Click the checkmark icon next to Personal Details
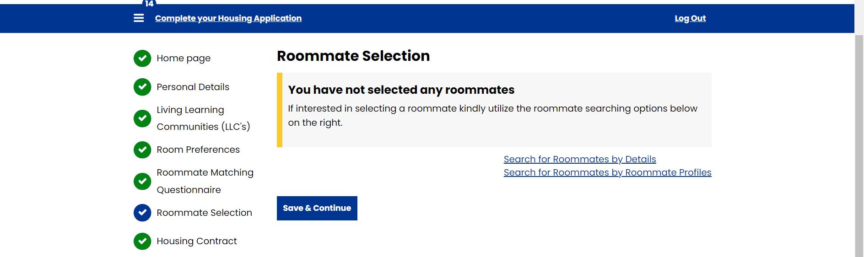864x257 pixels. [x=142, y=87]
